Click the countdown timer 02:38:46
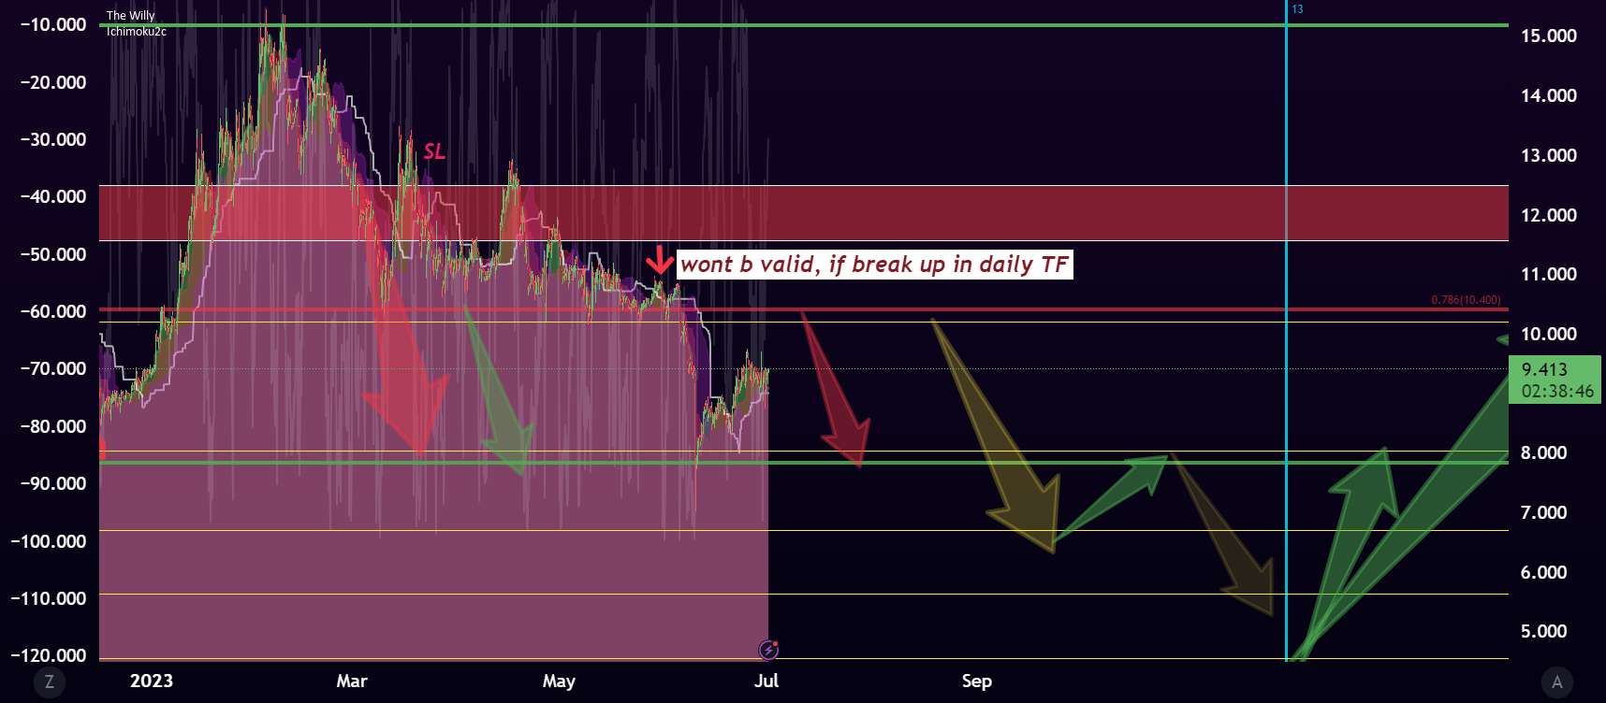The height and width of the screenshot is (703, 1606). click(x=1557, y=392)
